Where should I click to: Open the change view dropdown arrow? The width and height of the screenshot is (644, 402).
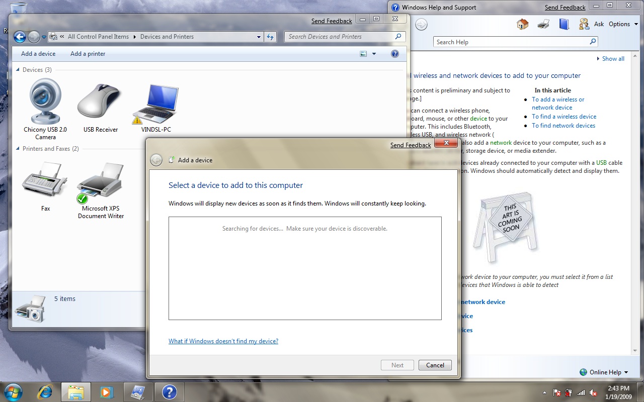(x=374, y=54)
